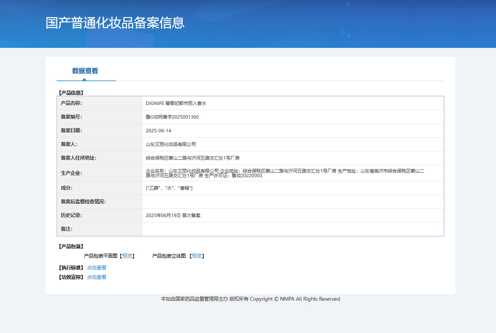Click the 【执行标准】 label

pos(71,268)
